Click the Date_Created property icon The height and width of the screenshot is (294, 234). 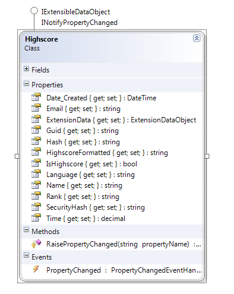tap(36, 97)
